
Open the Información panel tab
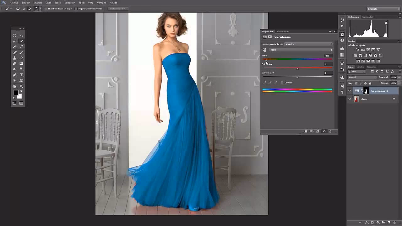[282, 31]
